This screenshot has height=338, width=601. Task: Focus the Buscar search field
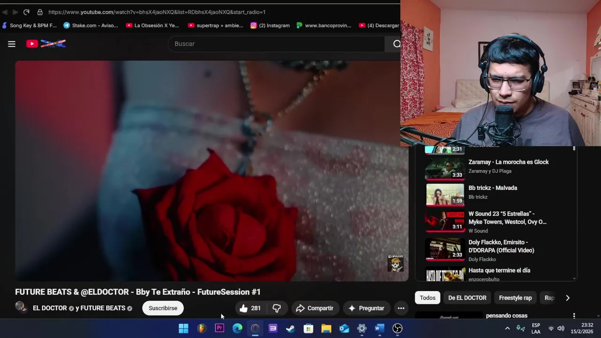(277, 44)
